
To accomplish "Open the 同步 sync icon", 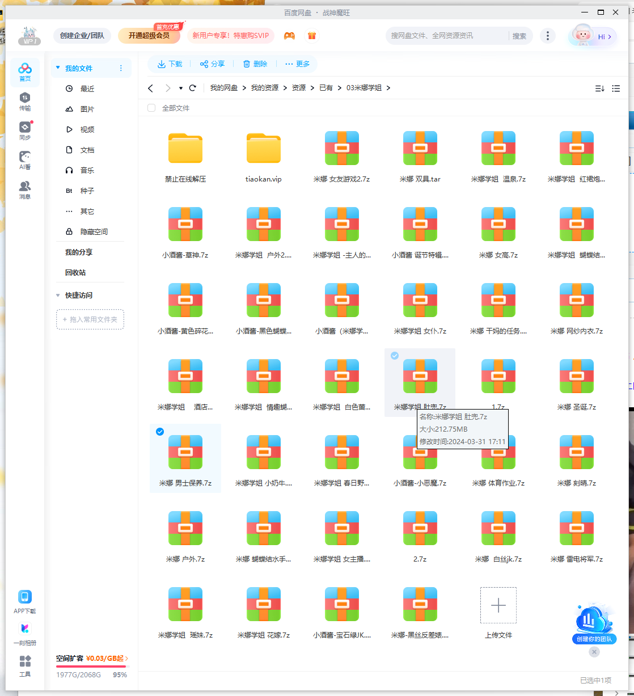I will (25, 131).
